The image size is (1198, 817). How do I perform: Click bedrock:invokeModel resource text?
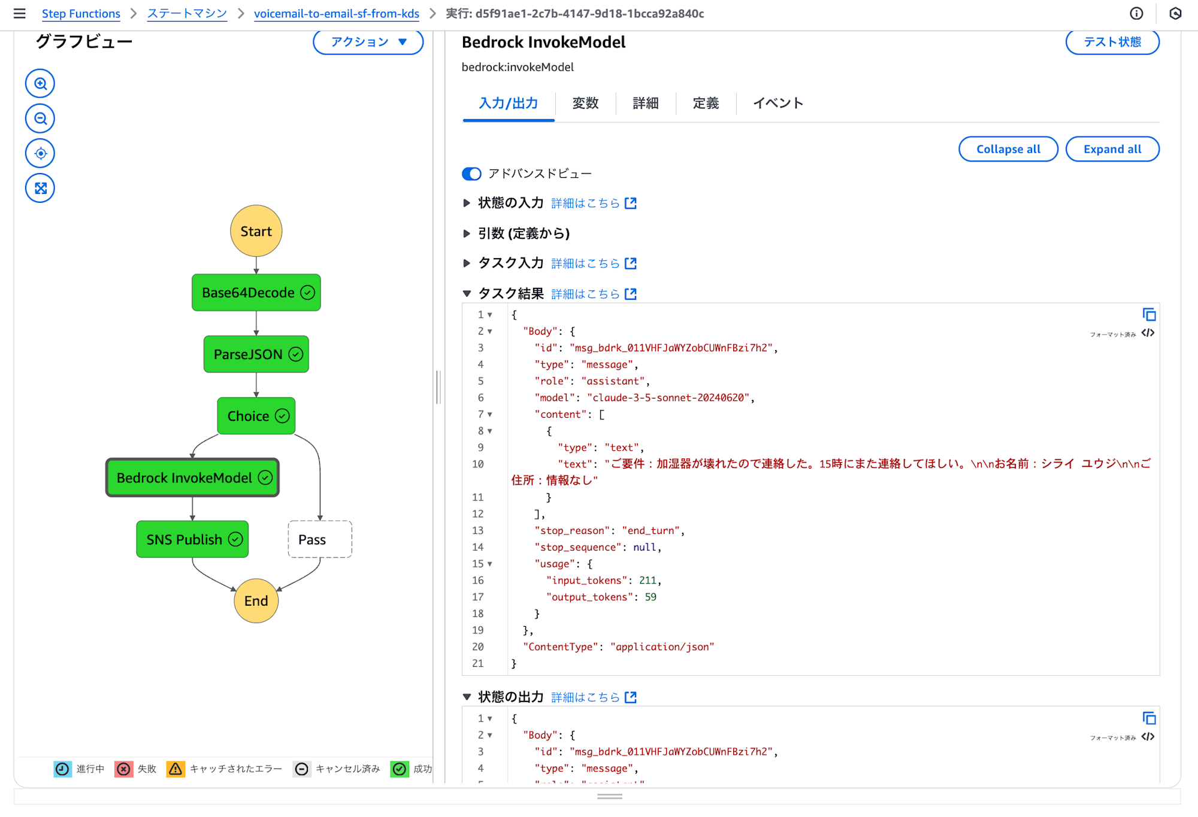coord(518,67)
